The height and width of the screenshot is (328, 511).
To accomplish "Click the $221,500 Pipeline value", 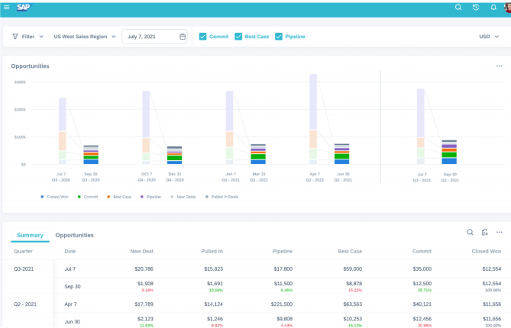I will click(x=282, y=304).
